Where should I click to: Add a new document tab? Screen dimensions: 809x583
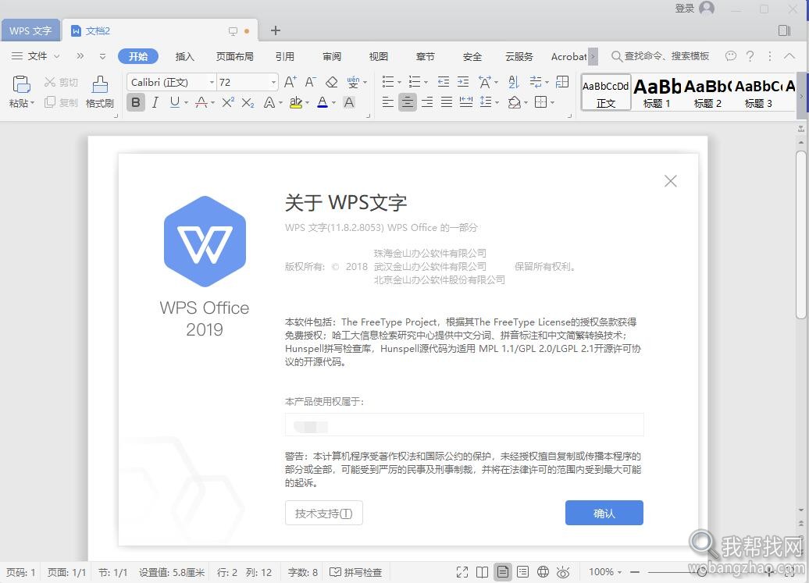276,30
